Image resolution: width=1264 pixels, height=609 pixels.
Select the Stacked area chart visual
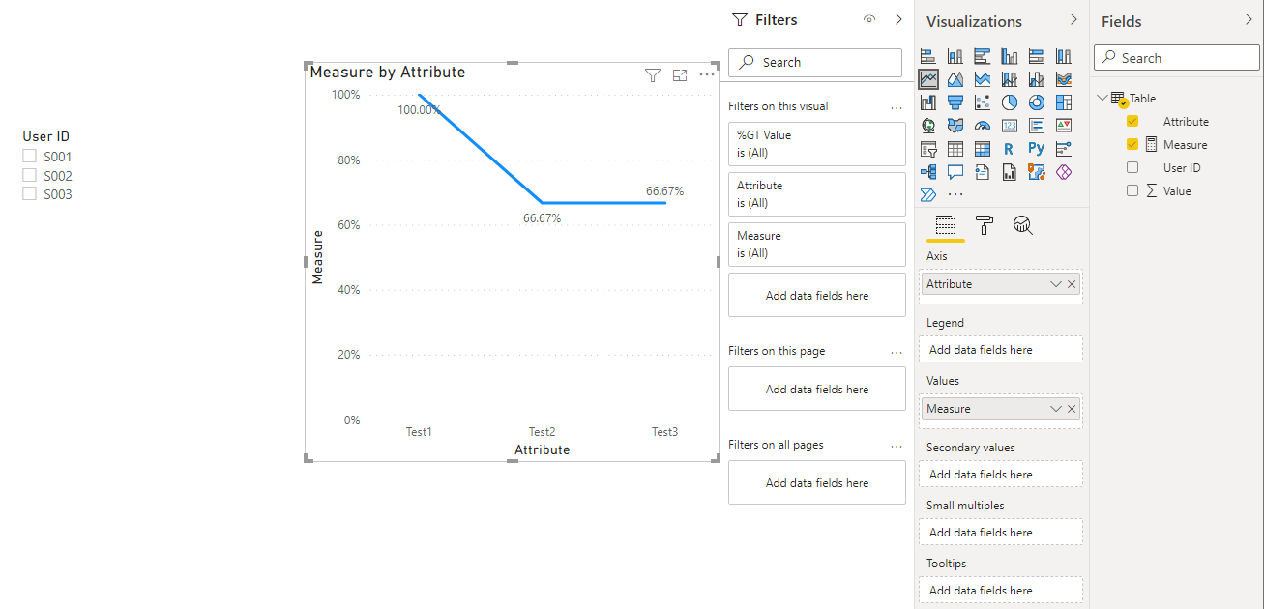[x=983, y=78]
